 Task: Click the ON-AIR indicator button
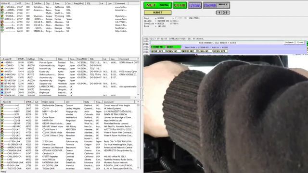pos(180,5)
